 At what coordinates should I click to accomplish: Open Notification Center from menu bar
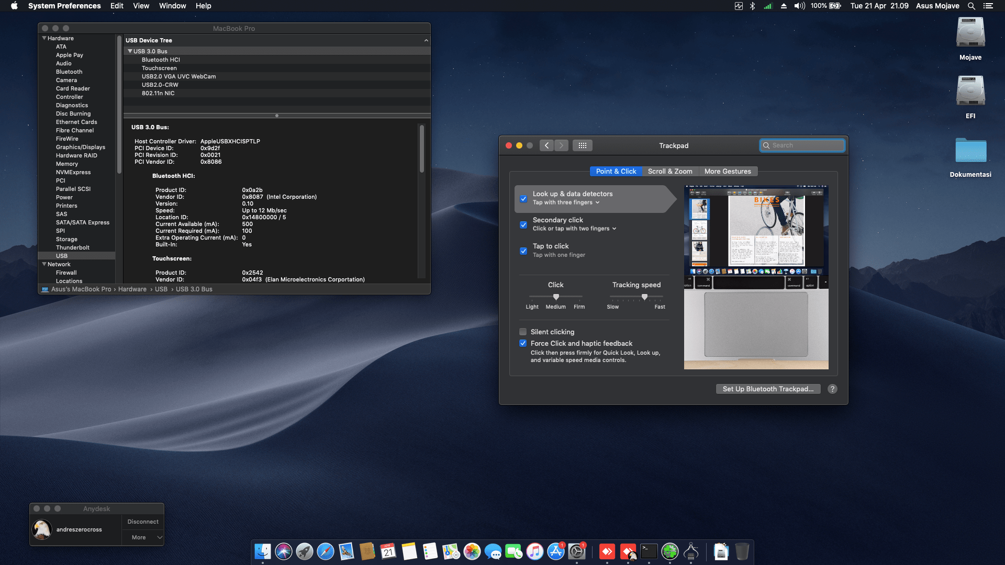pyautogui.click(x=988, y=6)
